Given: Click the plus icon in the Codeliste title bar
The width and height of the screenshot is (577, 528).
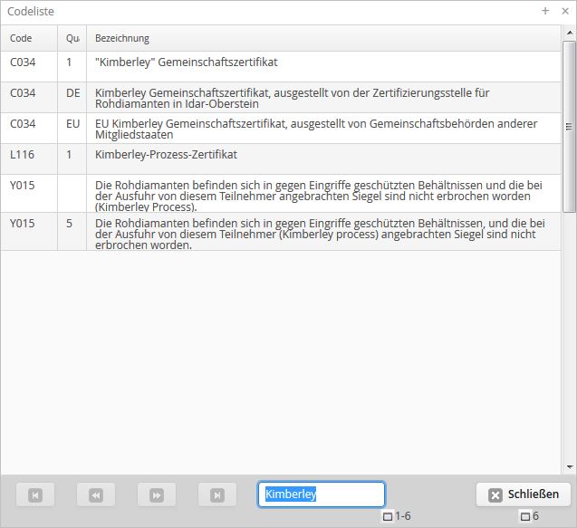Looking at the screenshot, I should pos(545,11).
